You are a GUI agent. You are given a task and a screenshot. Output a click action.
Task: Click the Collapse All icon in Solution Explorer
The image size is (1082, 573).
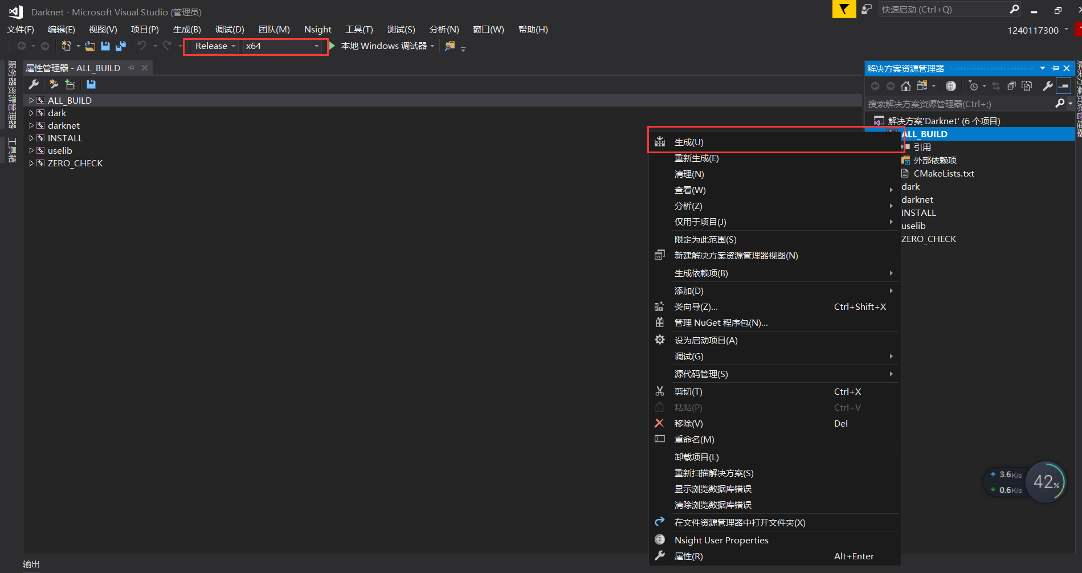pos(1012,86)
